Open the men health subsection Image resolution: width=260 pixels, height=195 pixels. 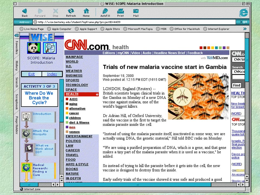click(x=72, y=127)
